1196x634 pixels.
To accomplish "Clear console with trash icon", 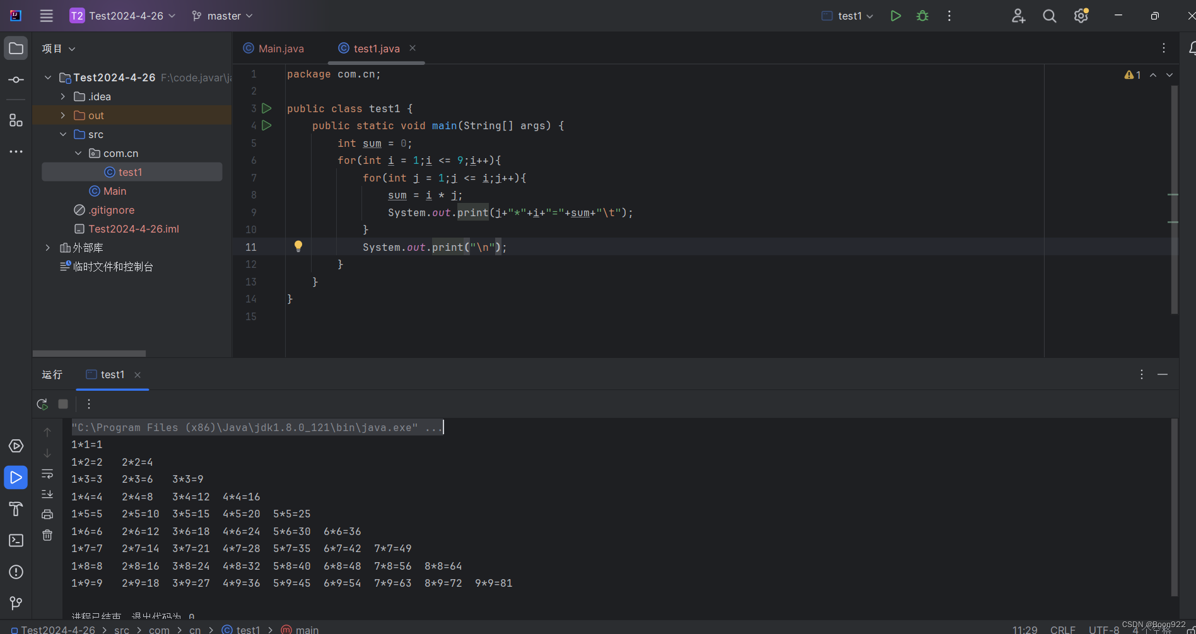I will [x=47, y=535].
